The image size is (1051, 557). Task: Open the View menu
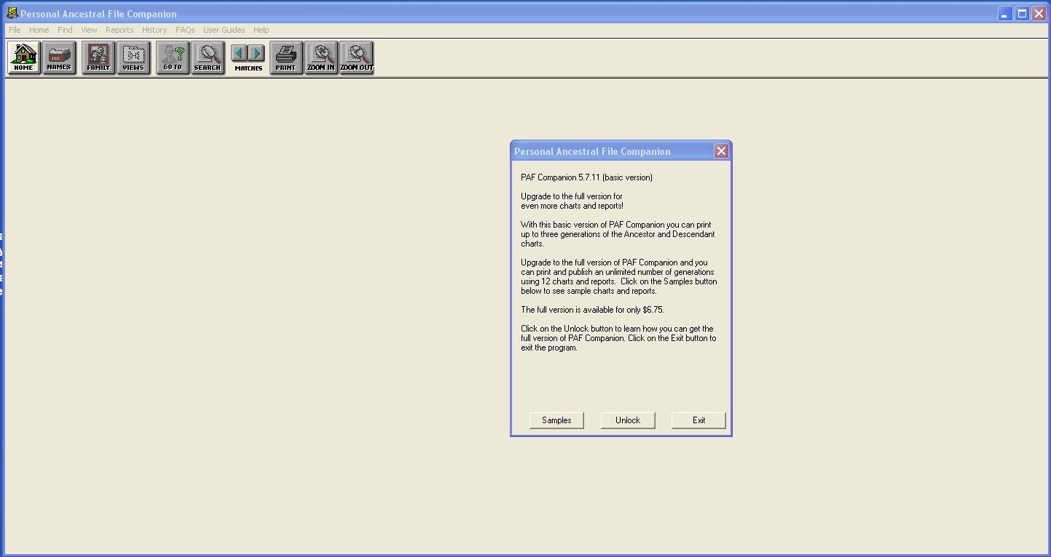point(89,30)
